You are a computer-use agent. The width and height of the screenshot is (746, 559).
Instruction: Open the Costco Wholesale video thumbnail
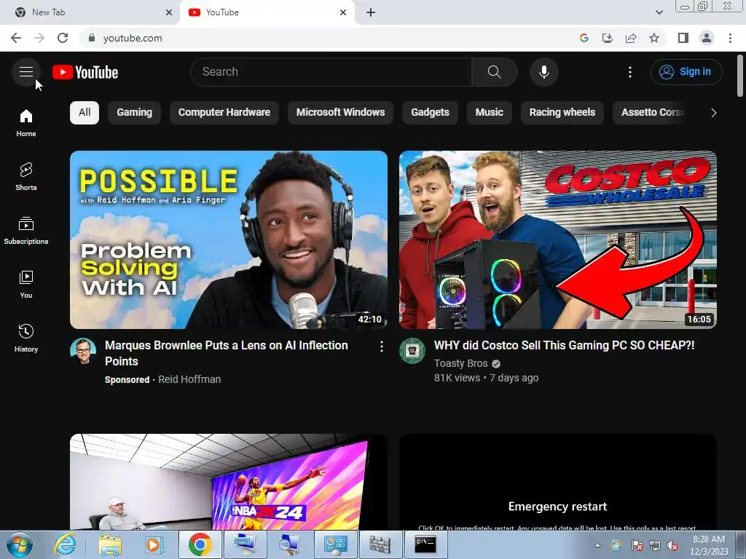[x=557, y=239]
